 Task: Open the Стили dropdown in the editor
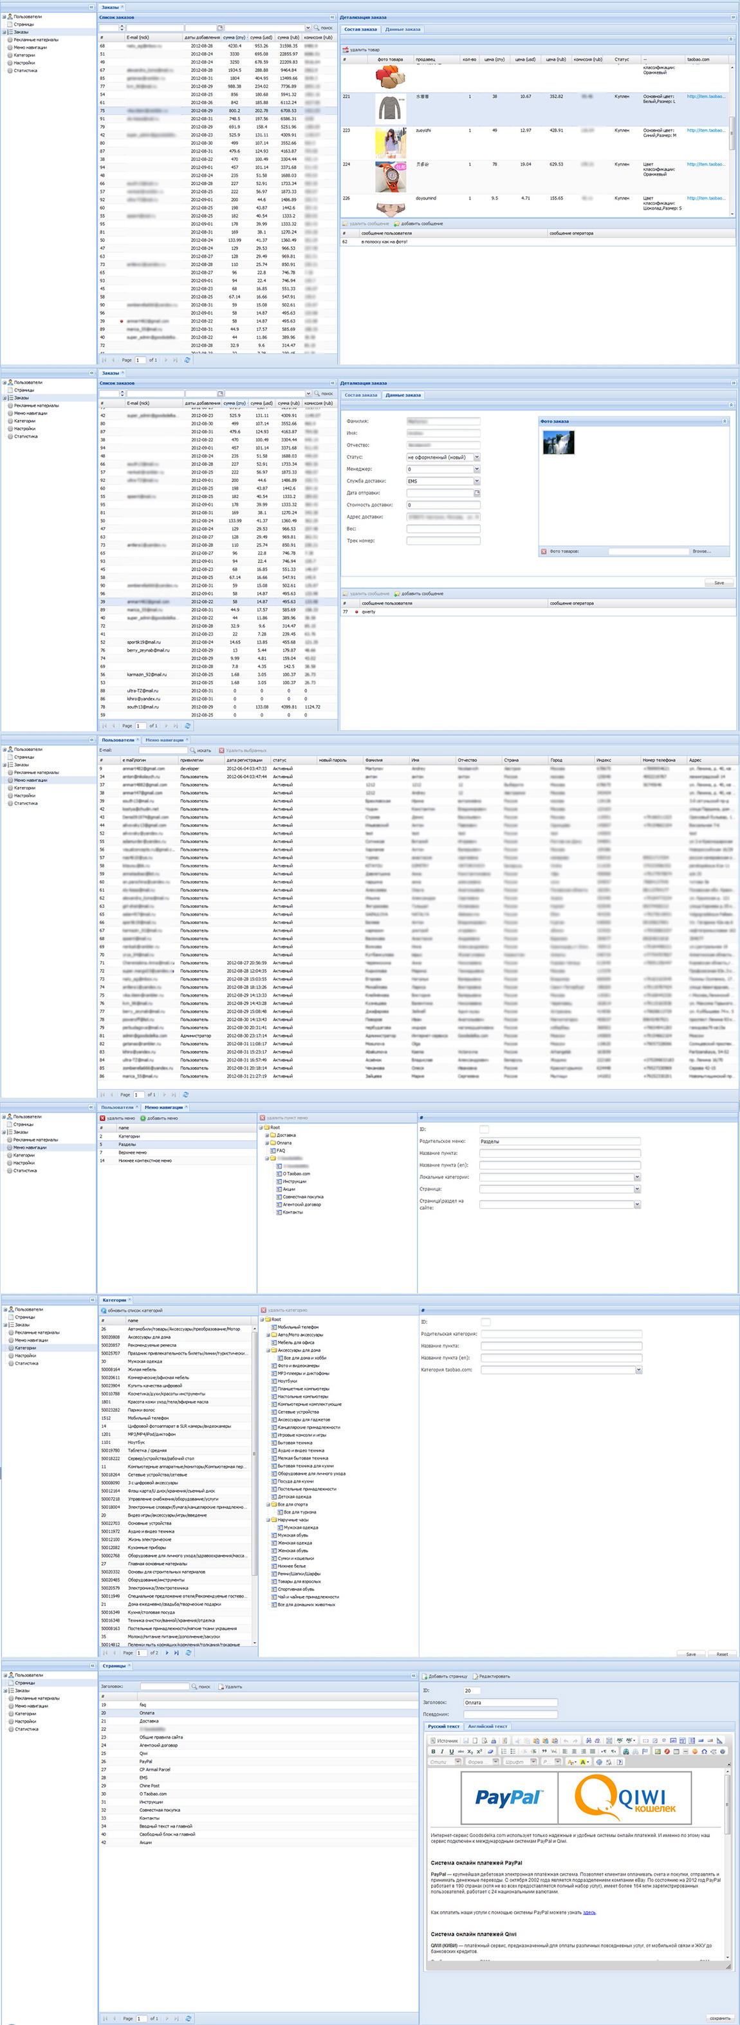[445, 1762]
